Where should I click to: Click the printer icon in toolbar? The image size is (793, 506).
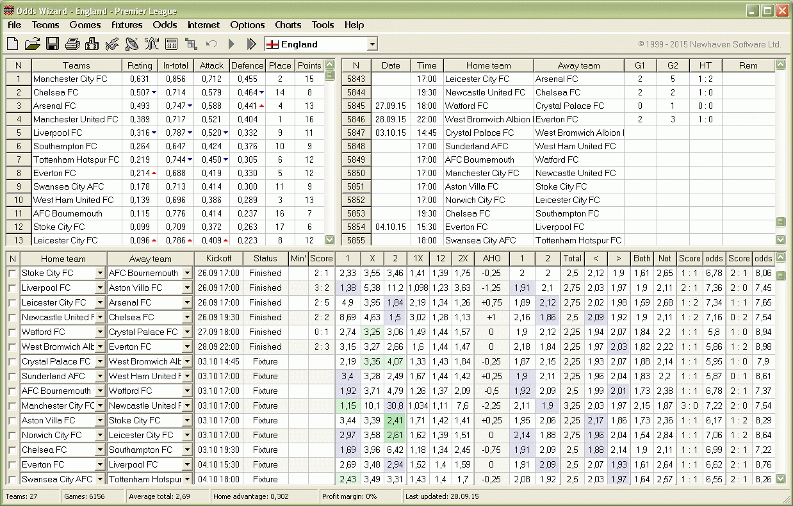click(72, 44)
